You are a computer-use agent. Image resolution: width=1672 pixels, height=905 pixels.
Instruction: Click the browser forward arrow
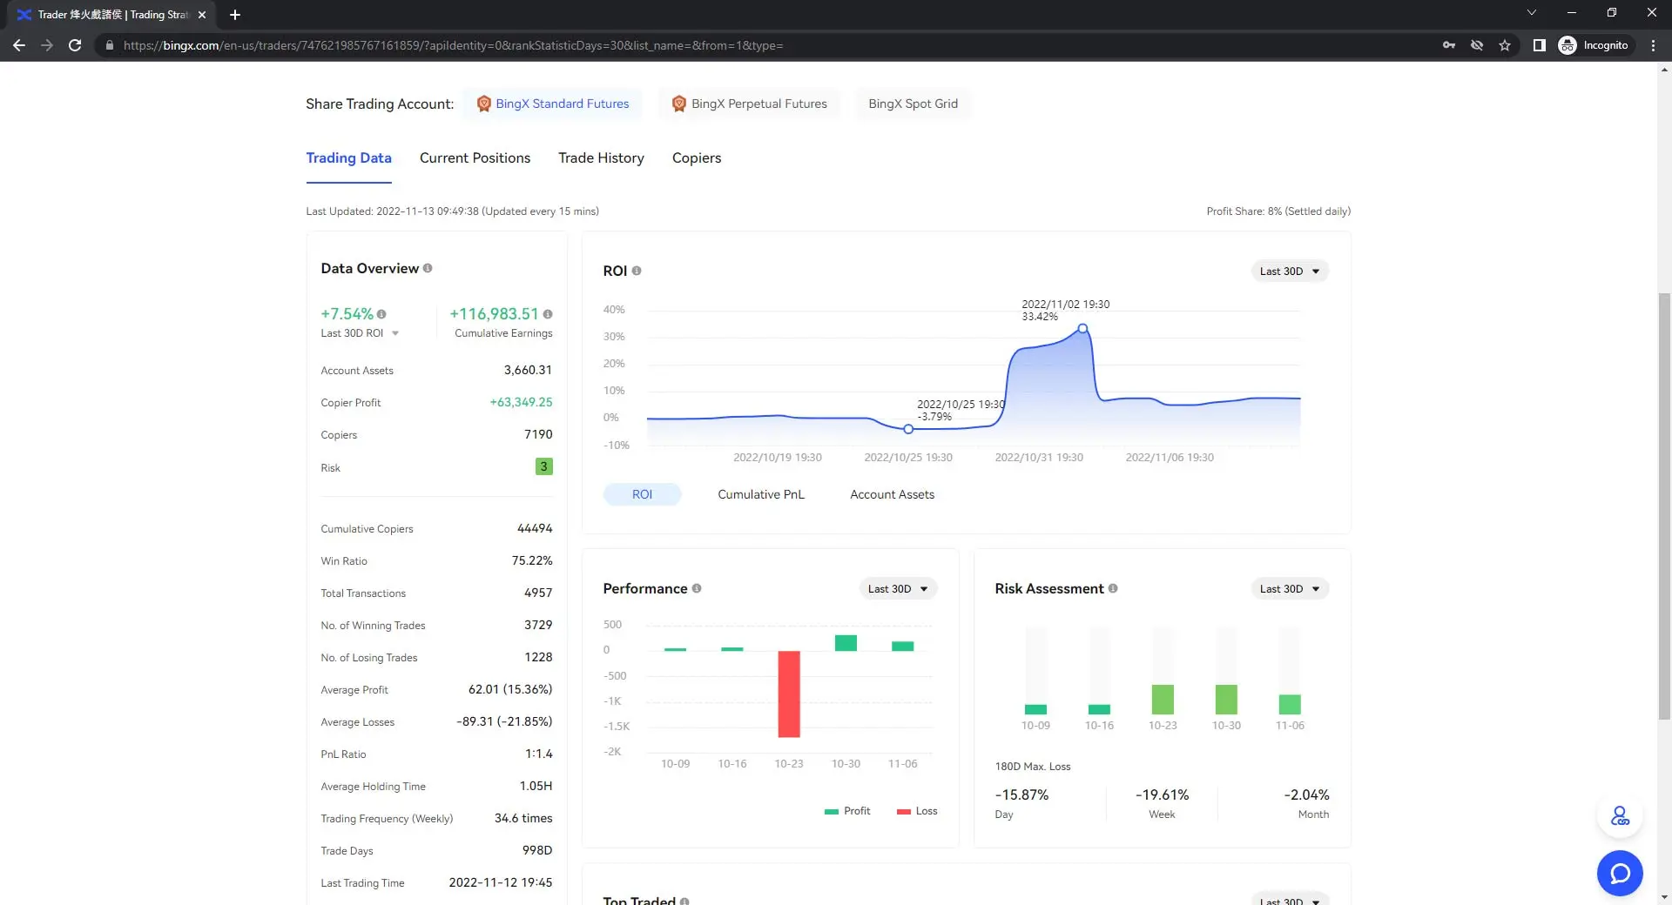point(47,45)
